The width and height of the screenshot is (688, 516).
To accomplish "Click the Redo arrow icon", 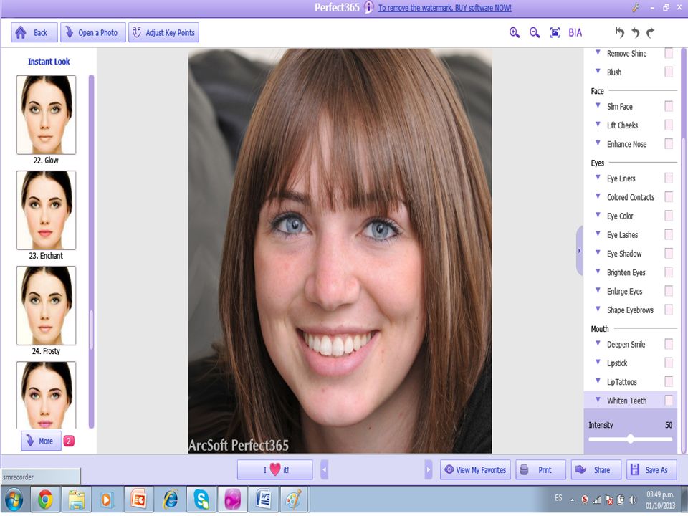I will tap(650, 32).
